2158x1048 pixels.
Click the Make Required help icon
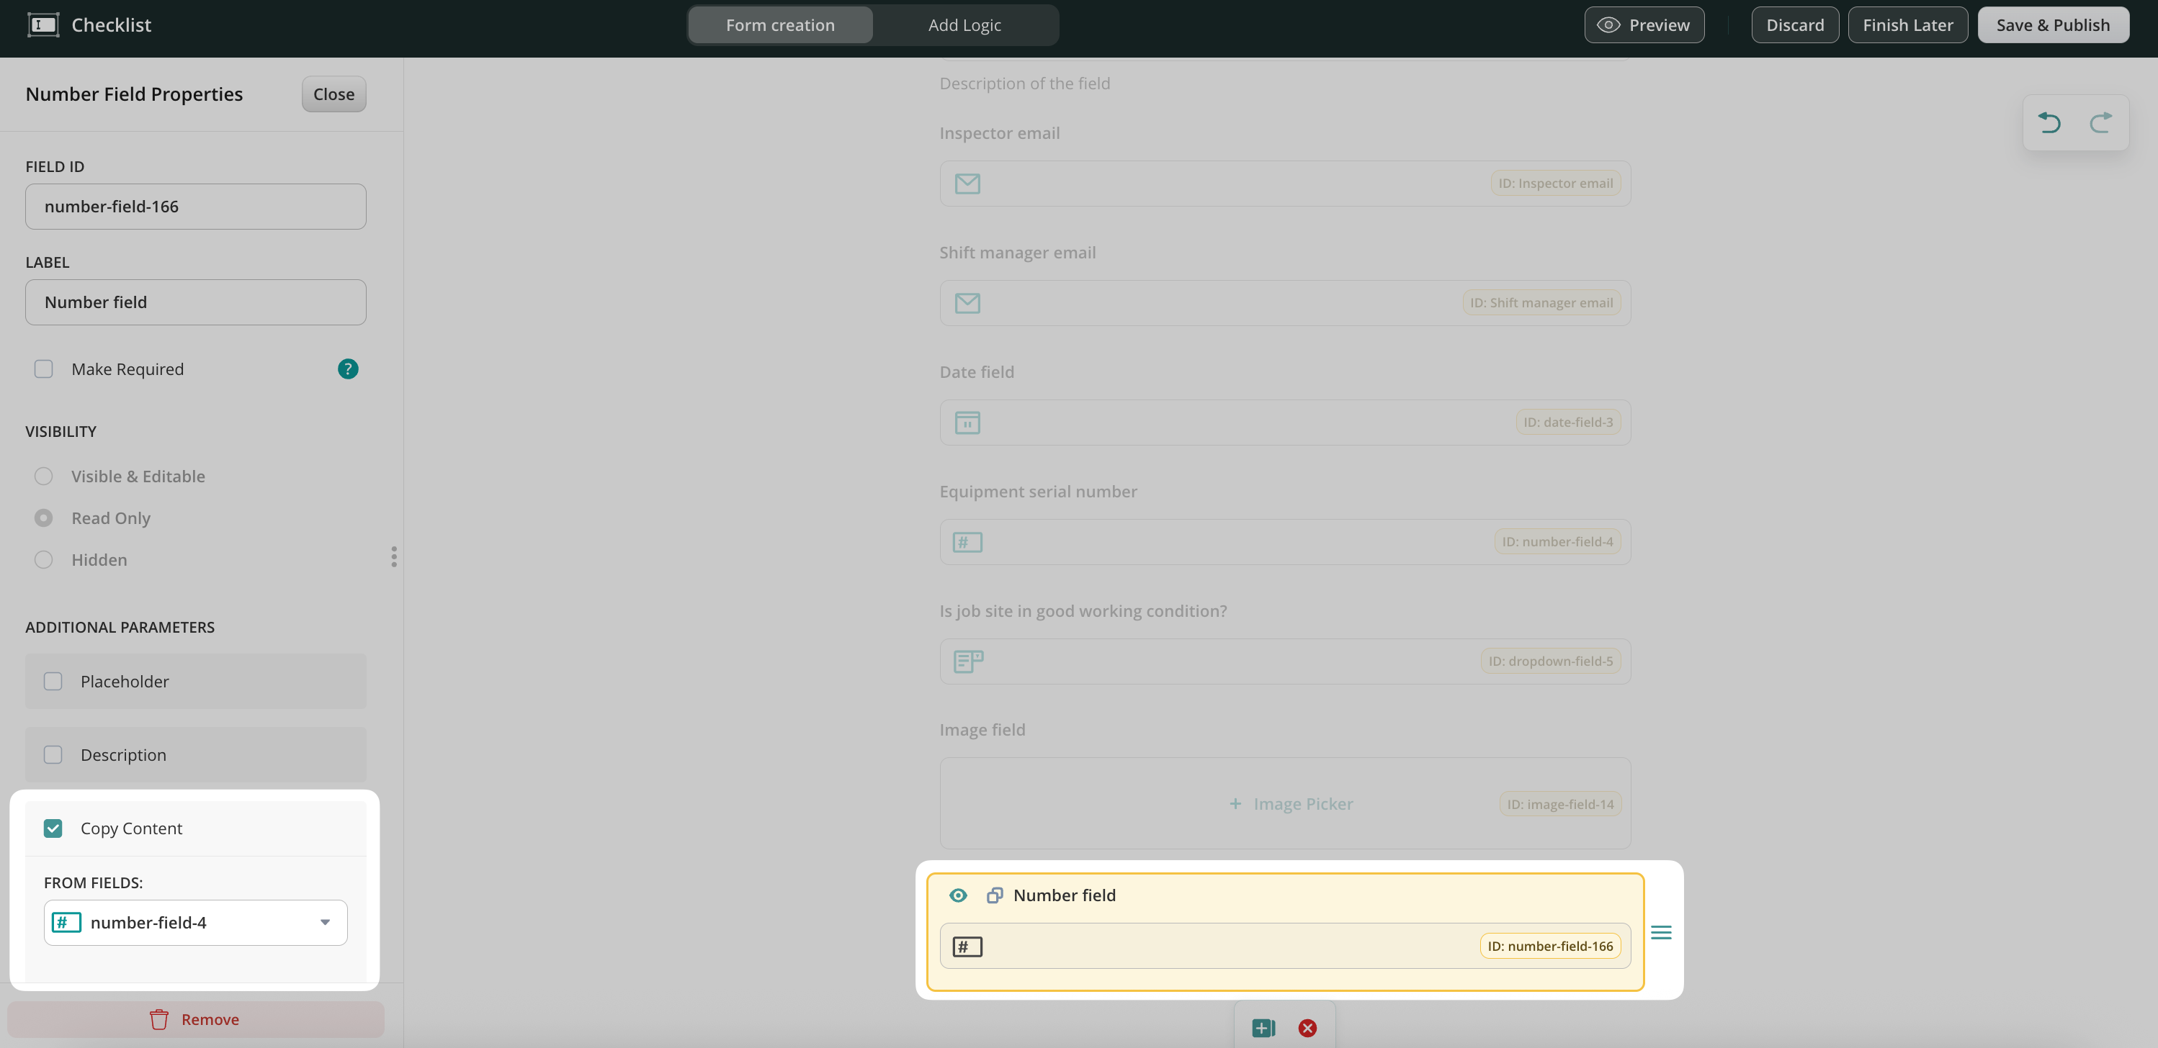(x=348, y=369)
